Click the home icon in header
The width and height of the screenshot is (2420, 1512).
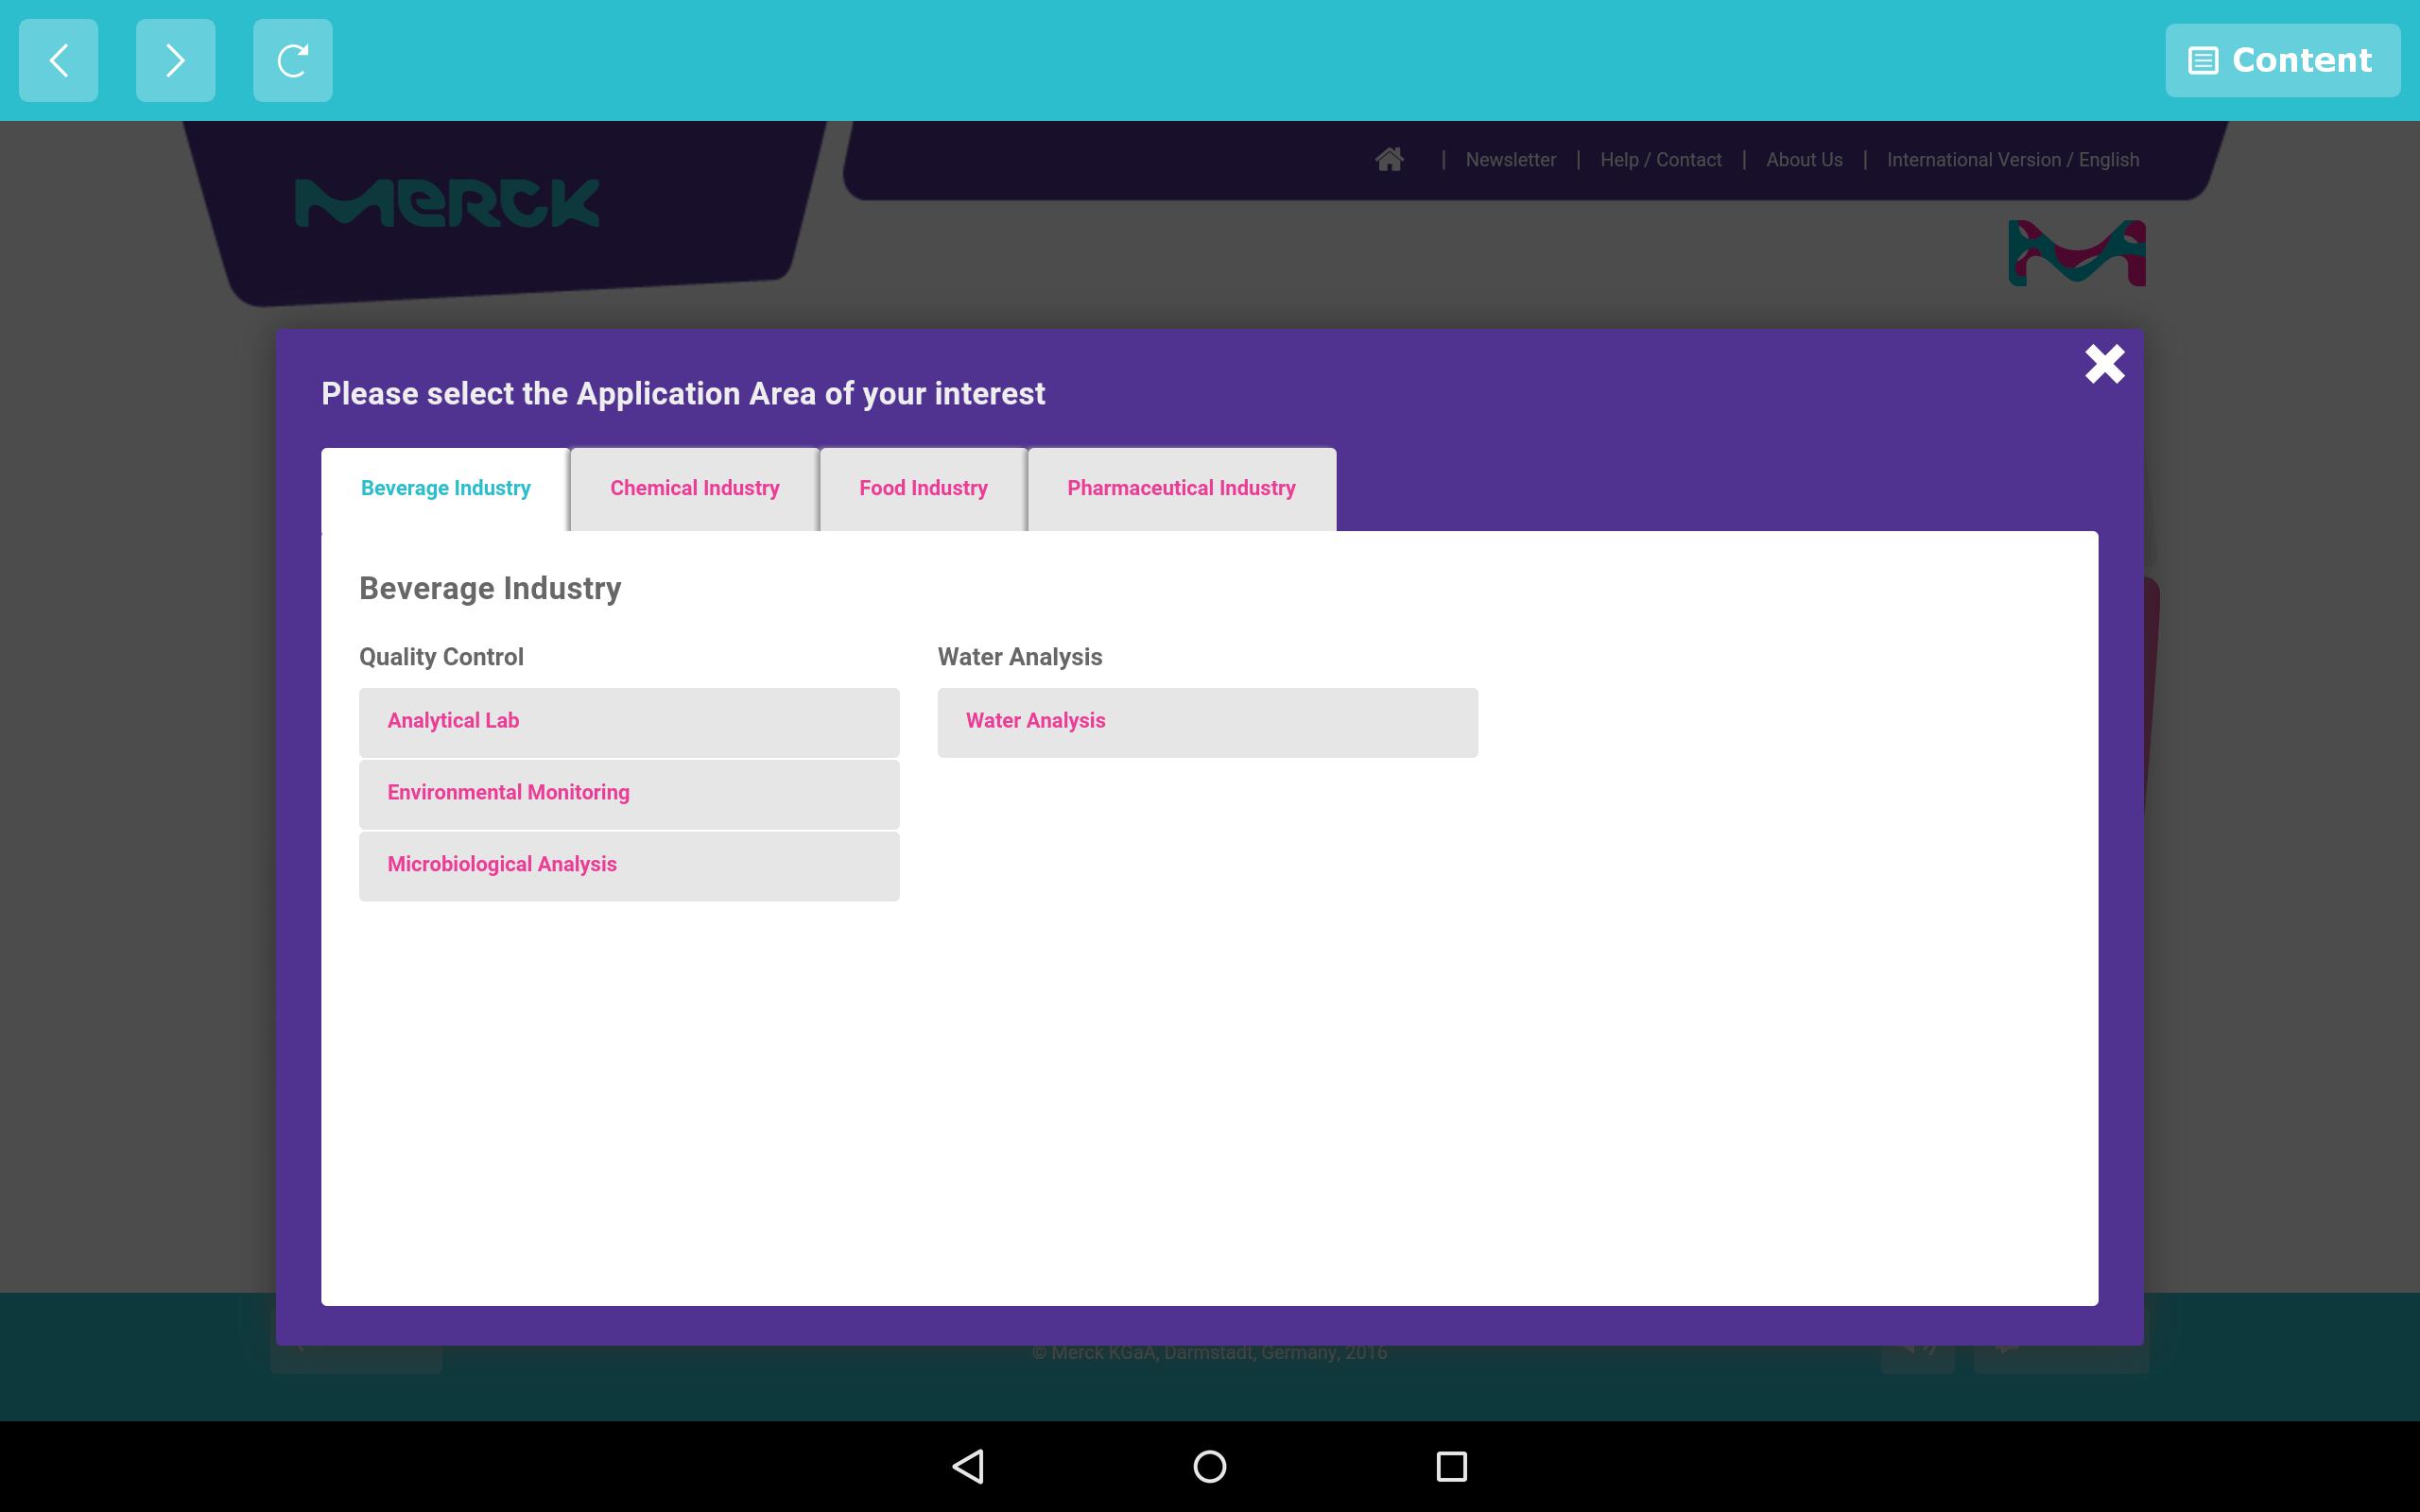1389,159
